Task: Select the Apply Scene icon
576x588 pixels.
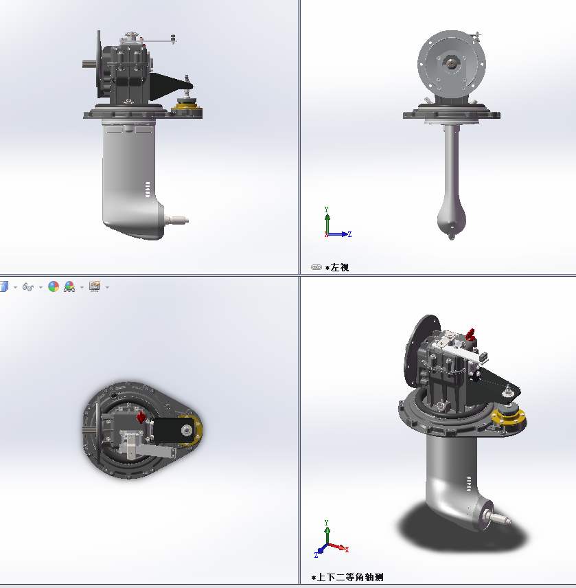Action: pyautogui.click(x=69, y=287)
